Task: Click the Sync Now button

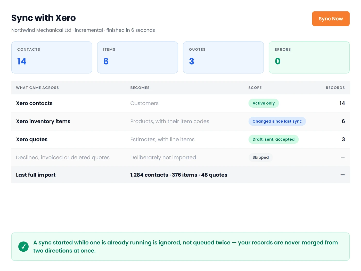Action: coord(331,19)
